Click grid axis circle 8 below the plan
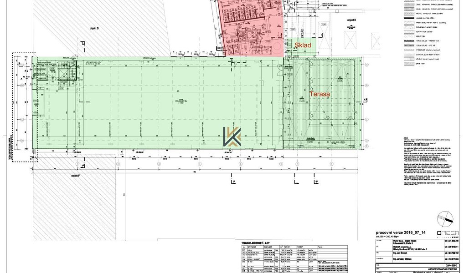464x273 pixels. pos(332,164)
